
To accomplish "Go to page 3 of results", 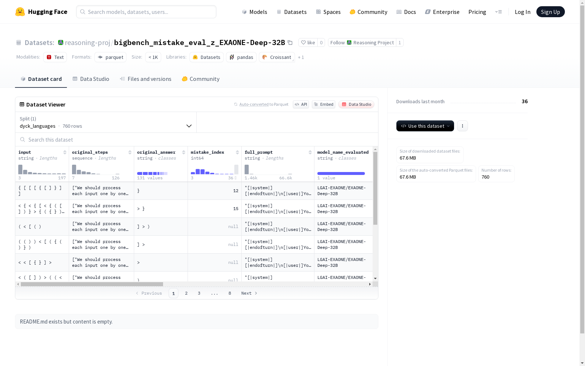I will [199, 293].
